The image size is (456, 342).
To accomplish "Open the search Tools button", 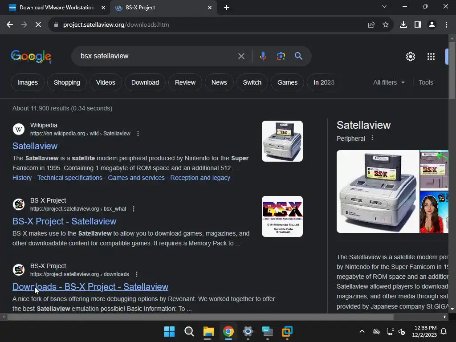I will tap(426, 82).
